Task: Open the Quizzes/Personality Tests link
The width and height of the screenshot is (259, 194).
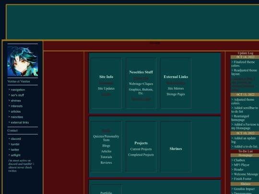Action: (x=106, y=138)
